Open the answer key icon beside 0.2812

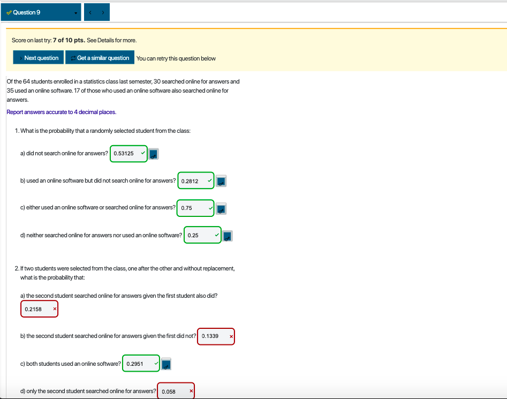(221, 180)
